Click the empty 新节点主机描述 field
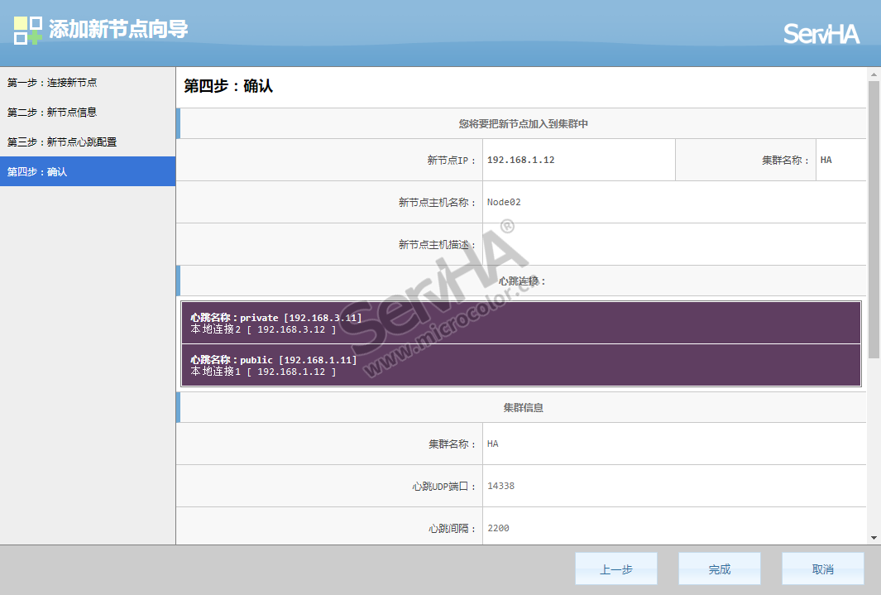 pos(673,245)
